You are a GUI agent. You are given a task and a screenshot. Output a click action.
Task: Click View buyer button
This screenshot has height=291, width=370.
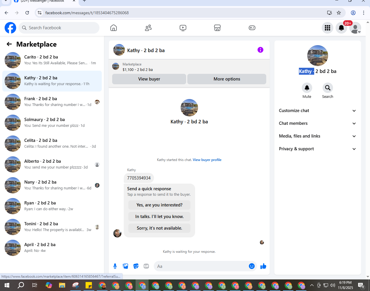[149, 79]
